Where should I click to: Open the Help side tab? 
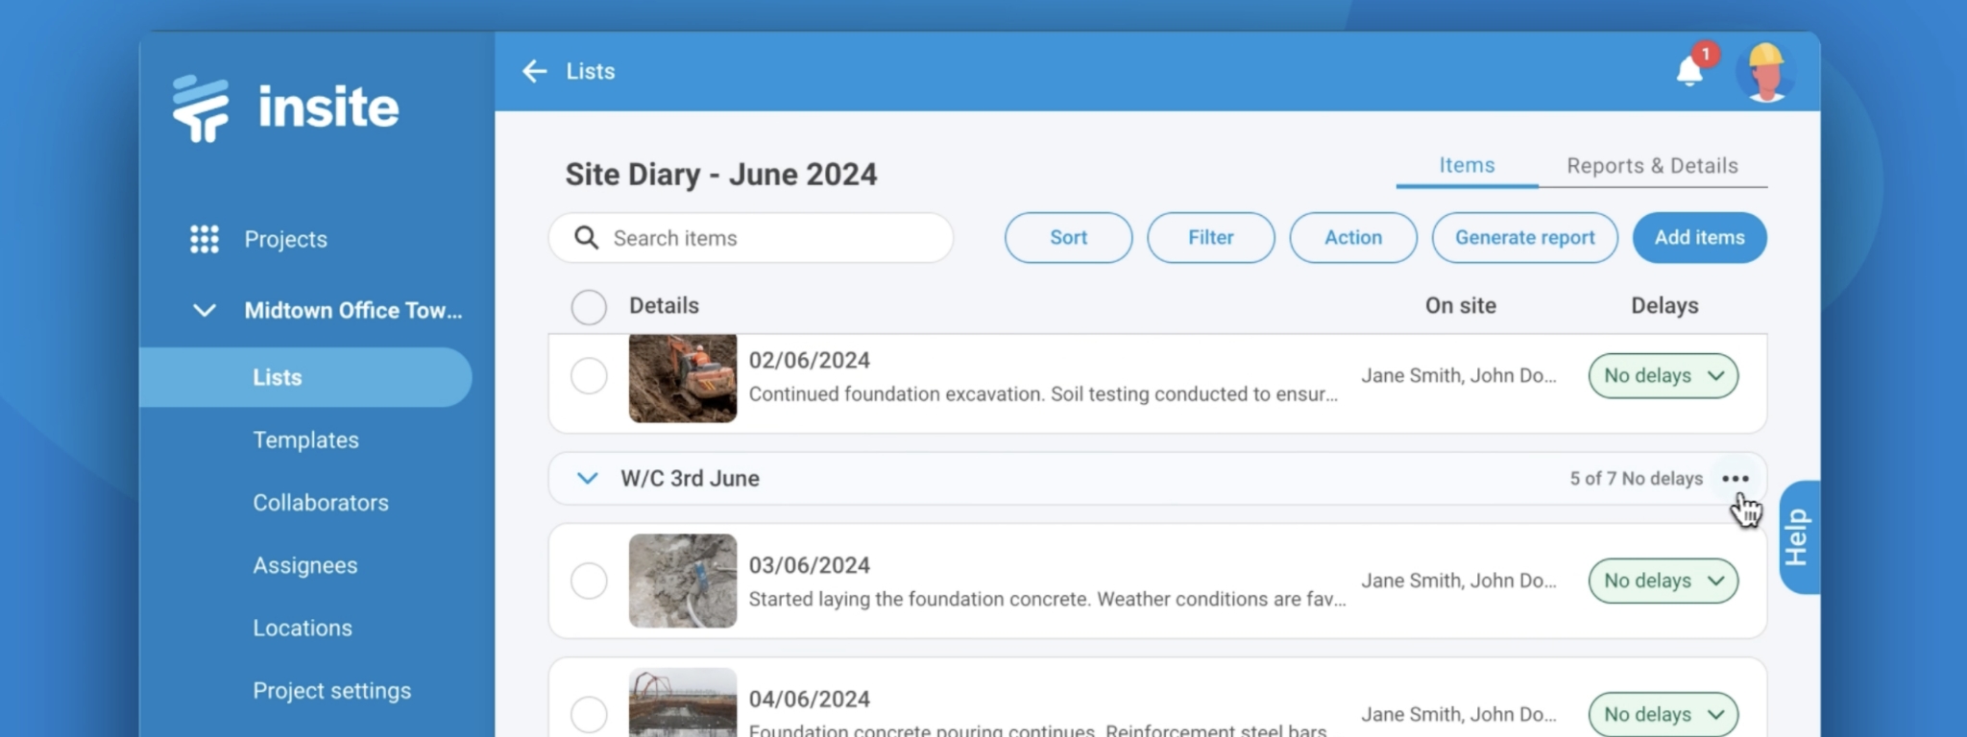1797,537
